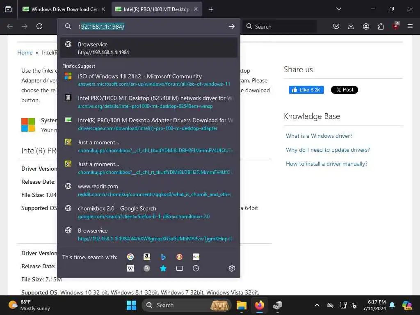Show hidden system tray icons

pos(317,305)
